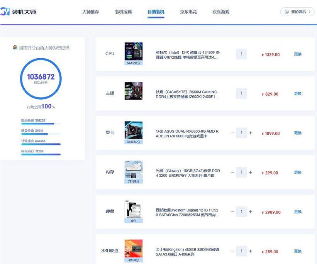Open the 装机宝典 tab

click(x=123, y=12)
